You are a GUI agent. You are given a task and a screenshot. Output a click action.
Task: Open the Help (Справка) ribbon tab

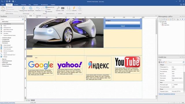click(53, 5)
